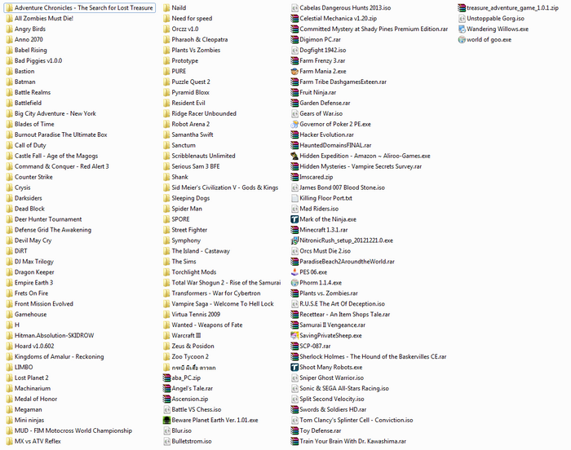The image size is (571, 450).
Task: Click the world of goo.exe icon
Action: (x=462, y=40)
